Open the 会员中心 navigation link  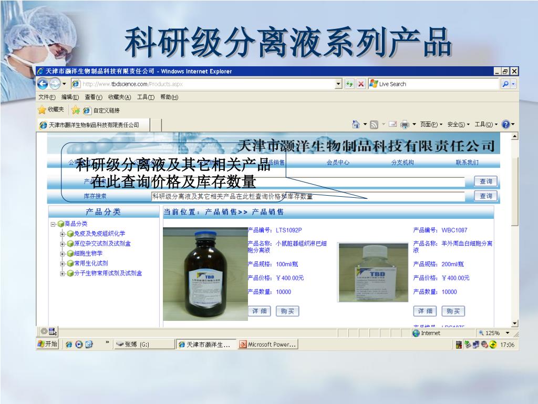tap(338, 163)
